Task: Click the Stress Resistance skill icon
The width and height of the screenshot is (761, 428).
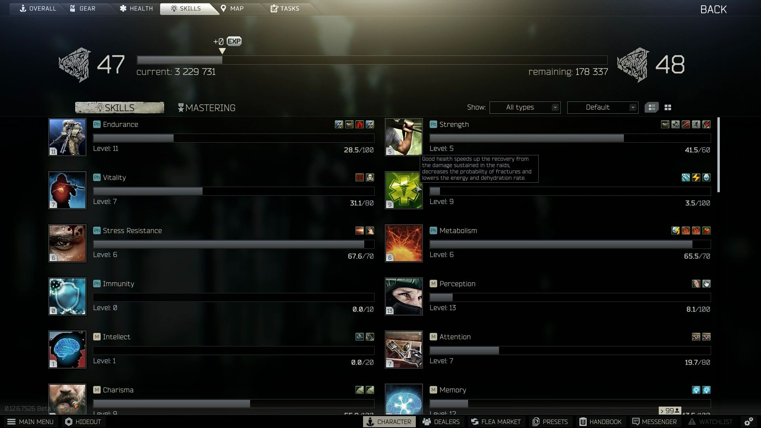Action: coord(67,243)
